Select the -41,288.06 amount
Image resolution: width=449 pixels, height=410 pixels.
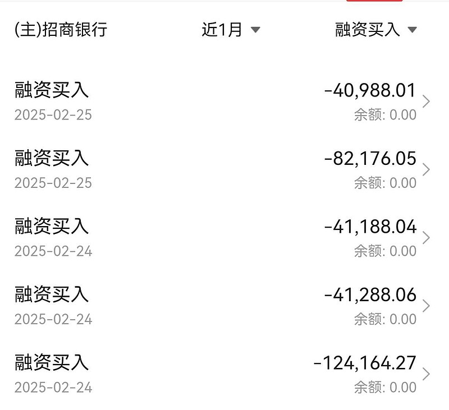[x=370, y=296]
